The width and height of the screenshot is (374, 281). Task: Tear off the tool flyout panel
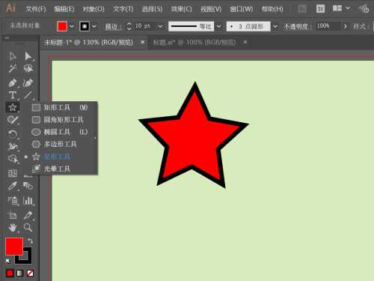point(95,138)
